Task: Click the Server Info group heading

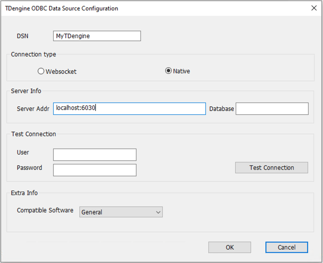Action: (x=26, y=91)
